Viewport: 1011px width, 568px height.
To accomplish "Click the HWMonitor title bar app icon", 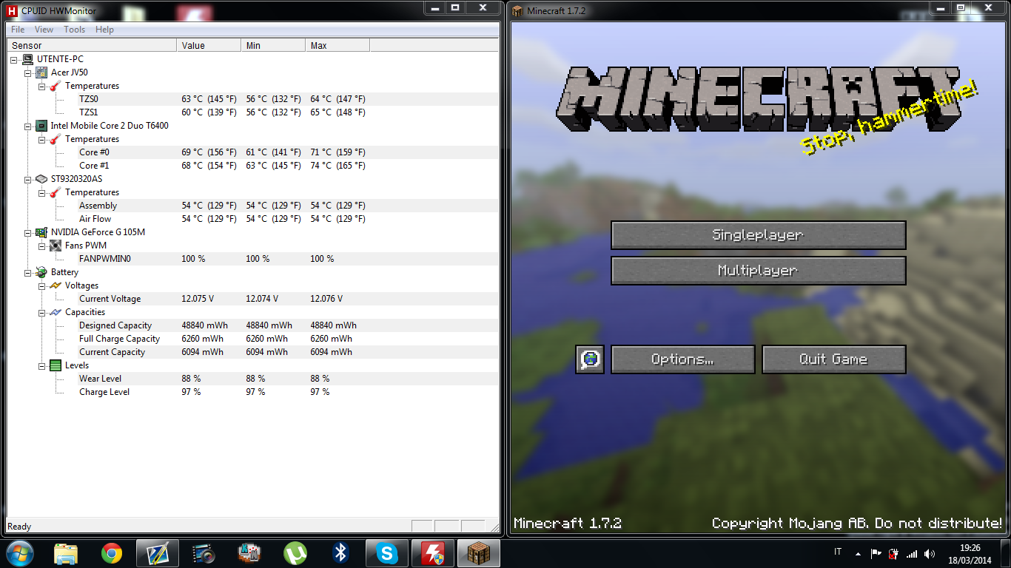I will pyautogui.click(x=12, y=11).
